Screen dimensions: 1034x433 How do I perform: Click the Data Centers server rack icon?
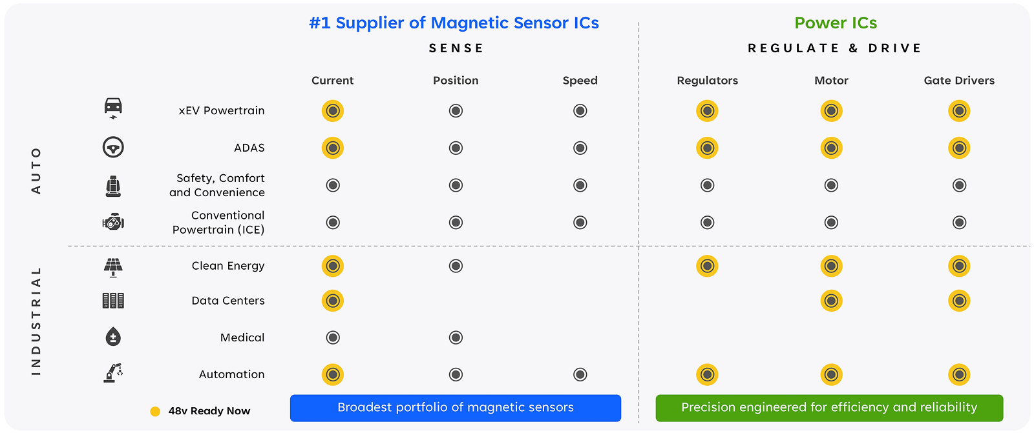(113, 301)
